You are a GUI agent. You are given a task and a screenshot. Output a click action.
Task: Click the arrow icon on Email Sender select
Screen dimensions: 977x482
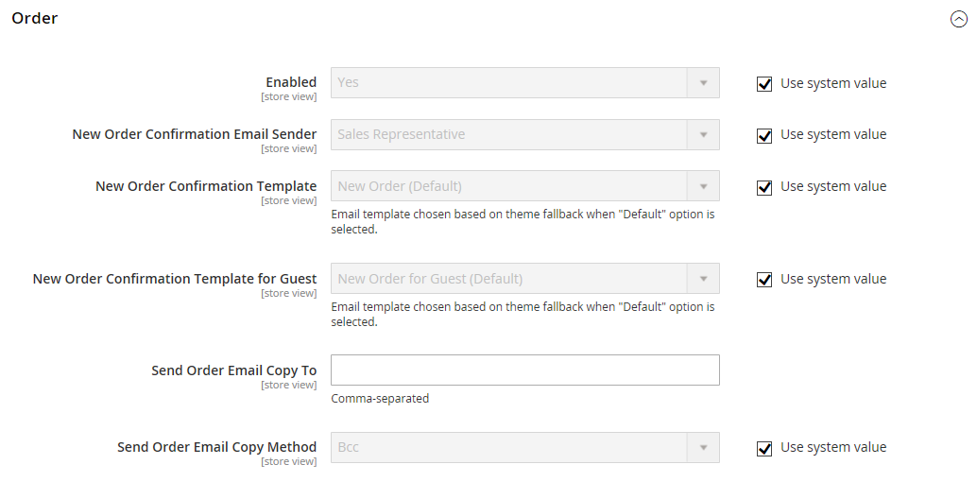pyautogui.click(x=703, y=135)
